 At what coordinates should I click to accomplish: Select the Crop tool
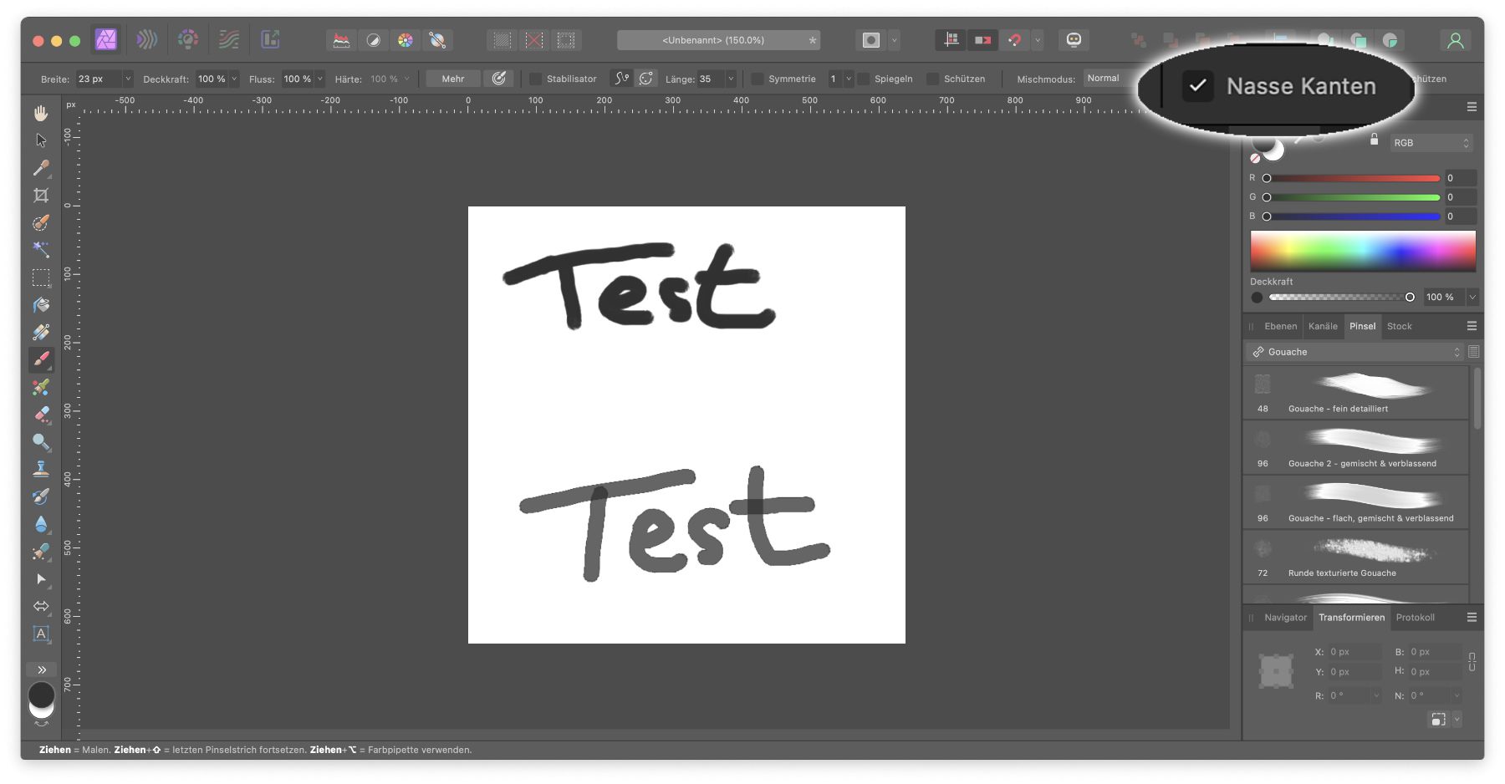coord(41,196)
